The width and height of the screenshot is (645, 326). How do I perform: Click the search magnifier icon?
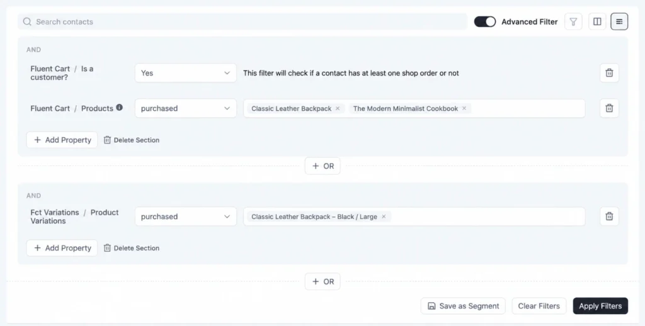pos(27,22)
